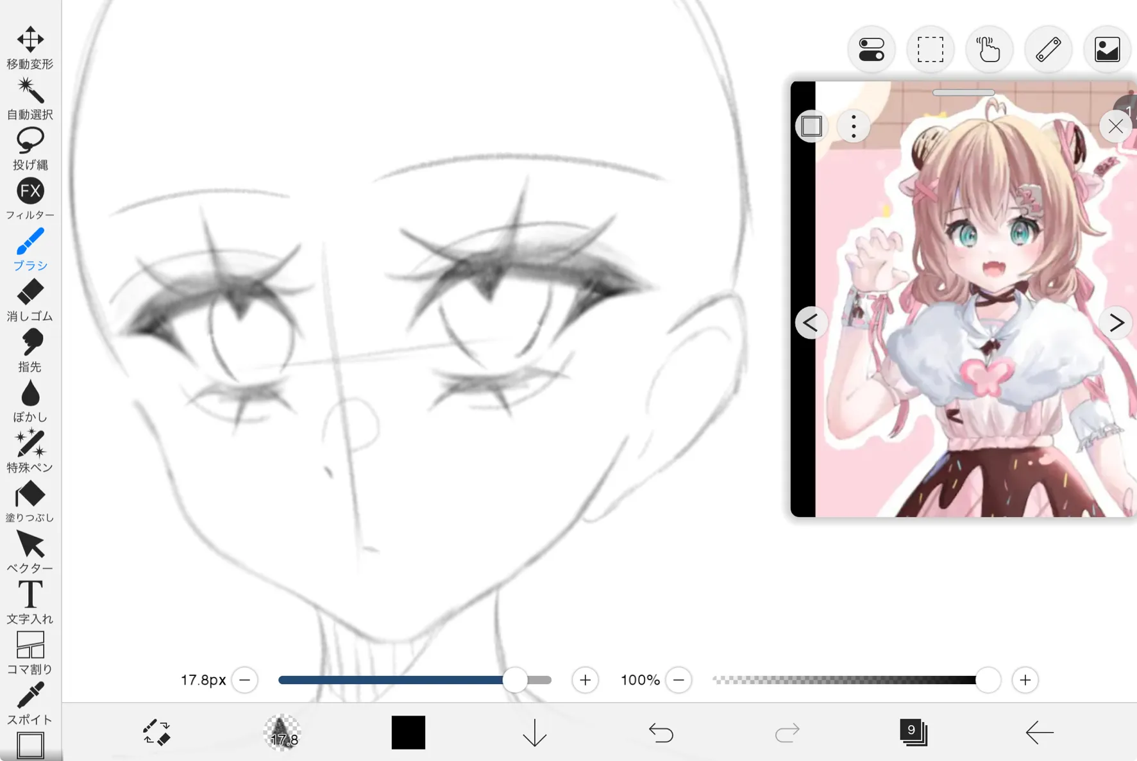Select the 指先 smudge tool

[30, 350]
